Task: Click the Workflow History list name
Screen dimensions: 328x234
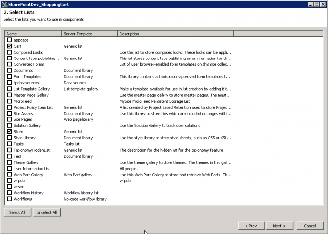Action: coord(29,193)
